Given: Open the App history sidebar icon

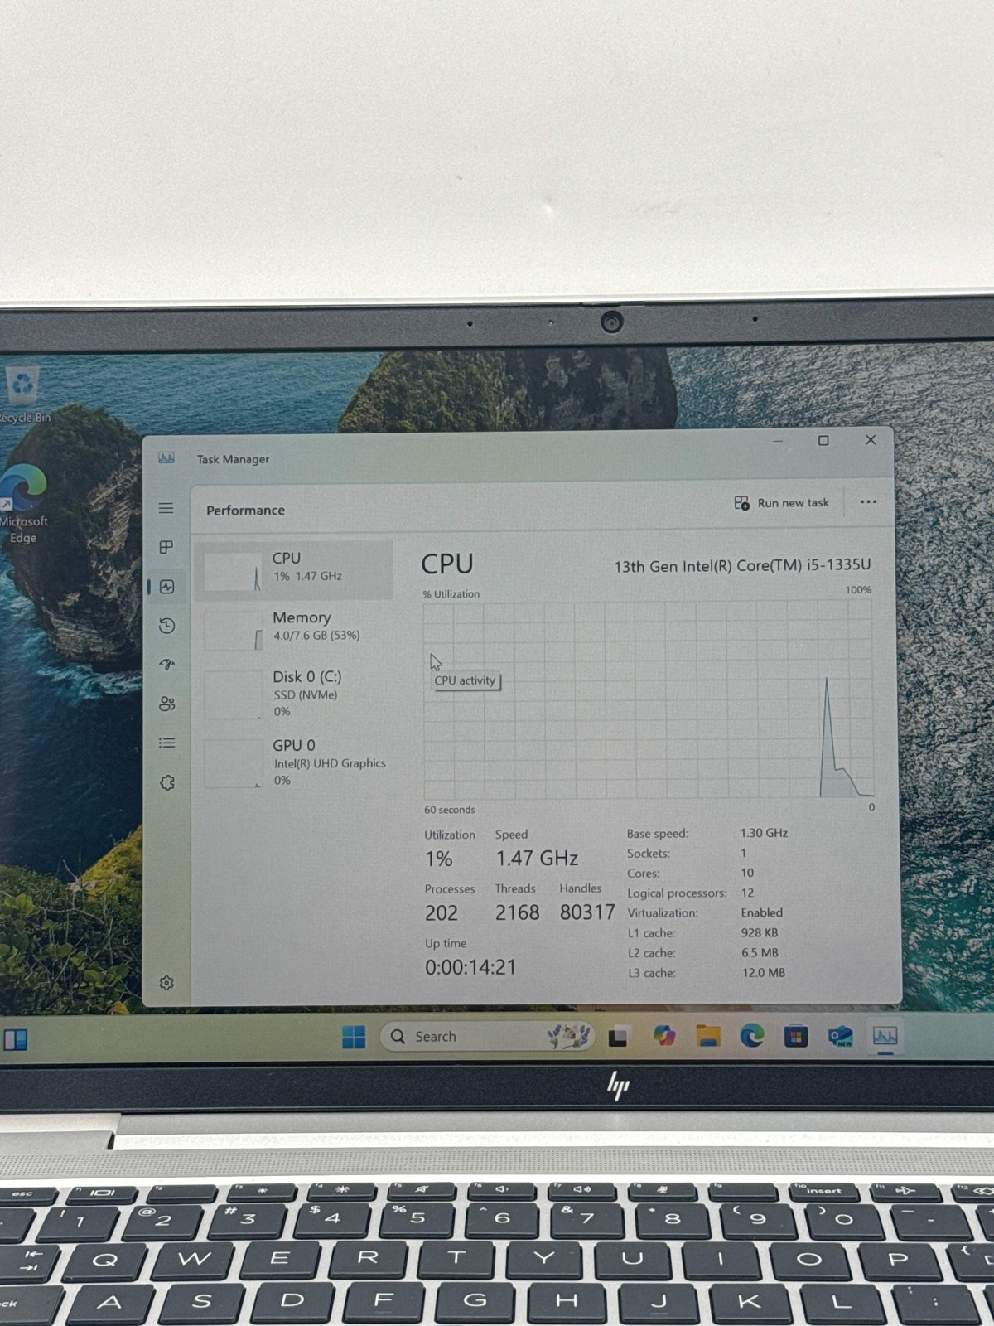Looking at the screenshot, I should [166, 626].
